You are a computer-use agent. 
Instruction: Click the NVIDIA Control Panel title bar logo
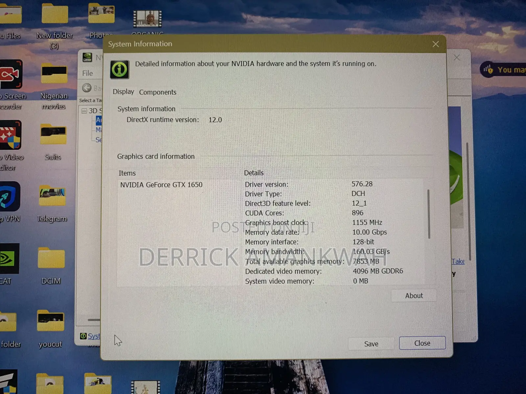point(87,57)
